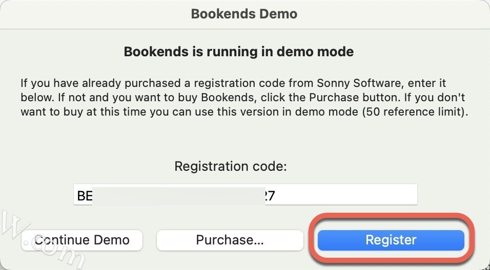
Task: Click the "Registration code:" label
Action: (x=231, y=166)
